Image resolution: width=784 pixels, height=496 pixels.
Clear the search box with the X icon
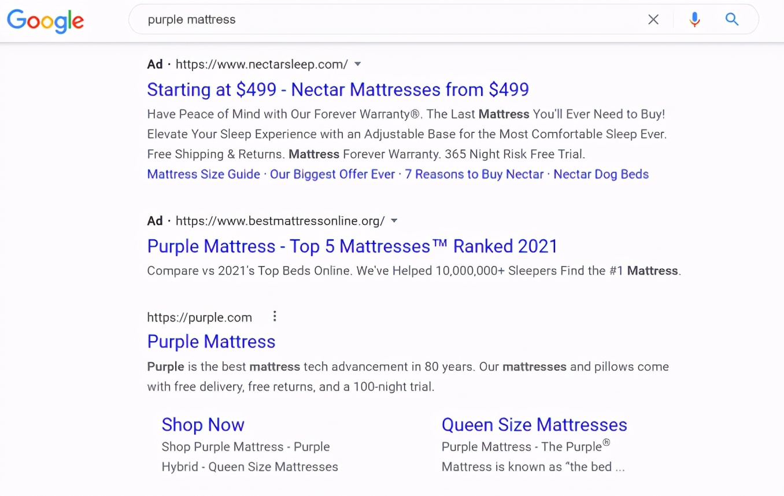(653, 20)
